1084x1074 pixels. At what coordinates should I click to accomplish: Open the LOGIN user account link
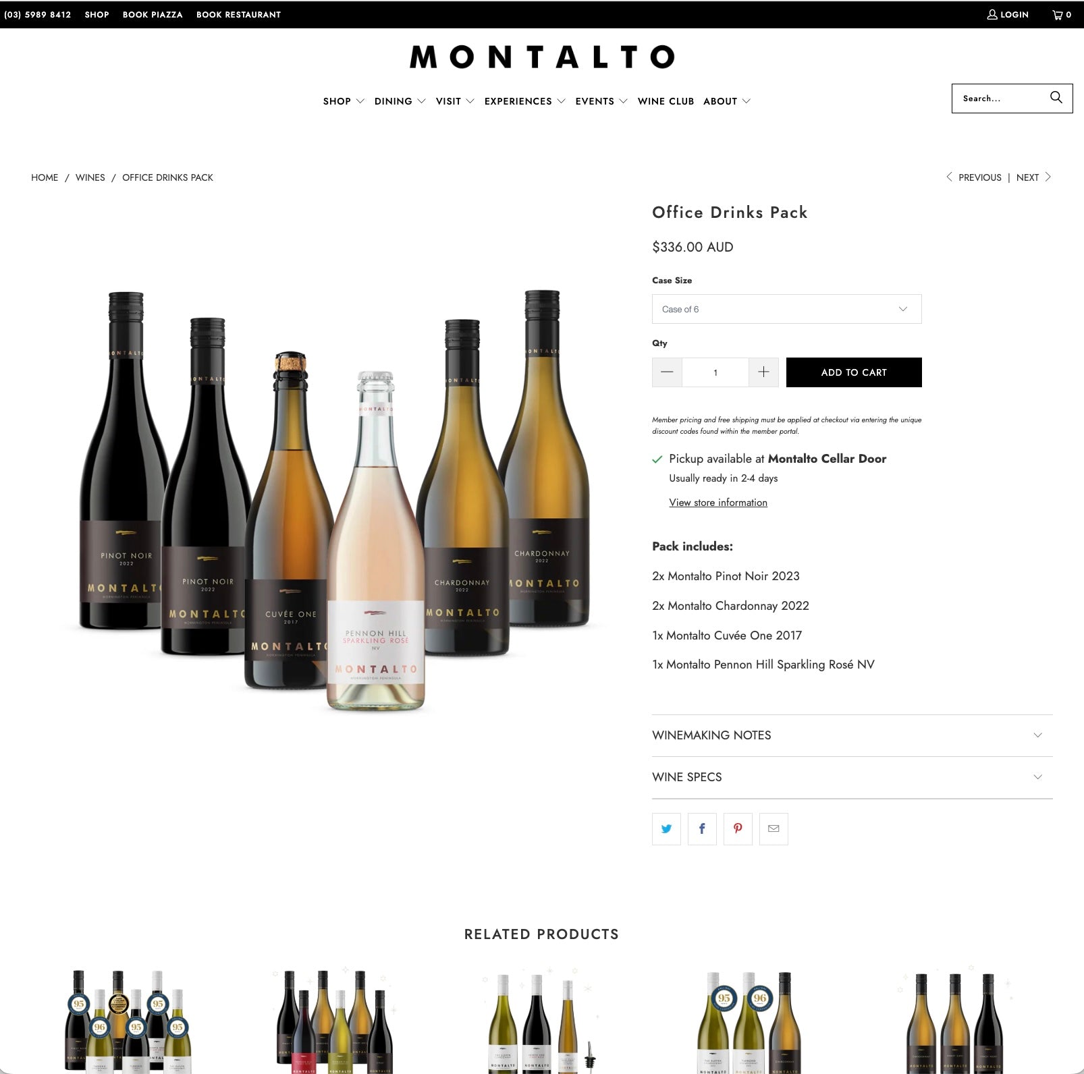coord(1008,14)
